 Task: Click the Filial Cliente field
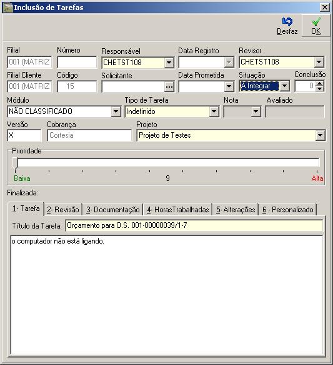29,86
